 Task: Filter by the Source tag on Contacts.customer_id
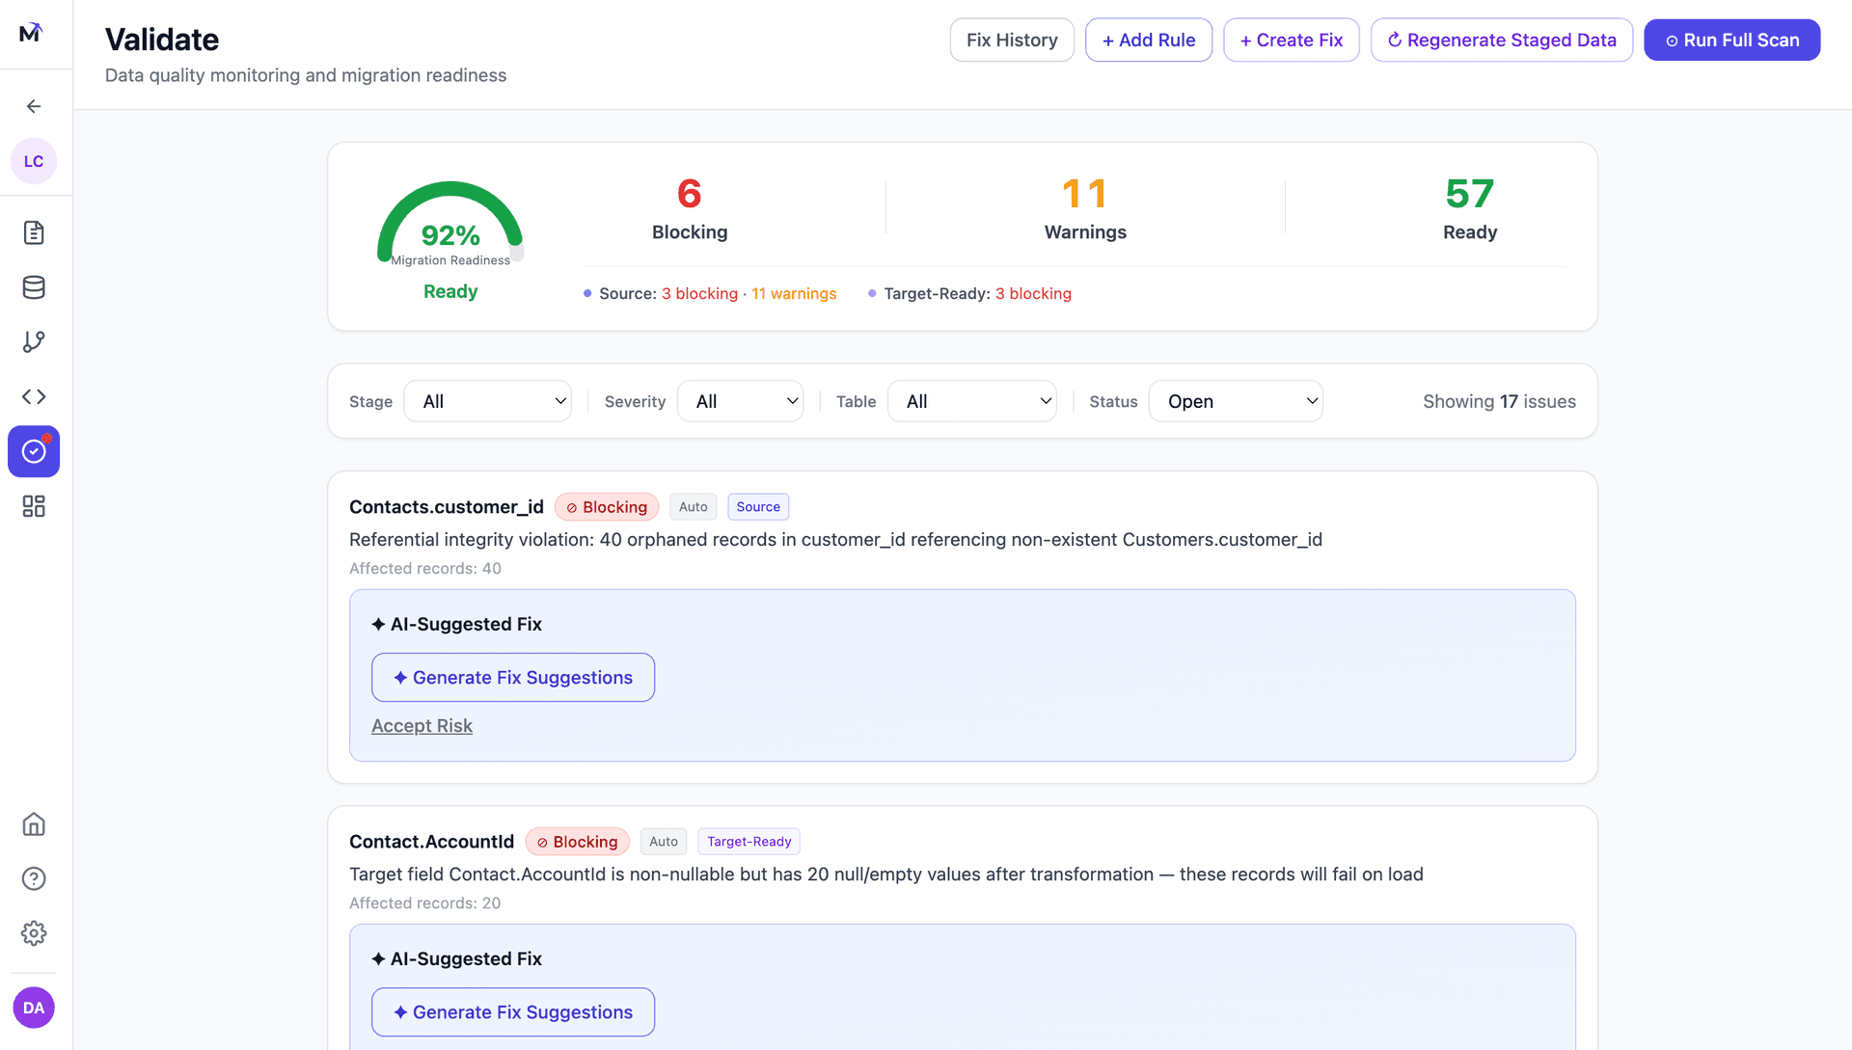click(758, 506)
